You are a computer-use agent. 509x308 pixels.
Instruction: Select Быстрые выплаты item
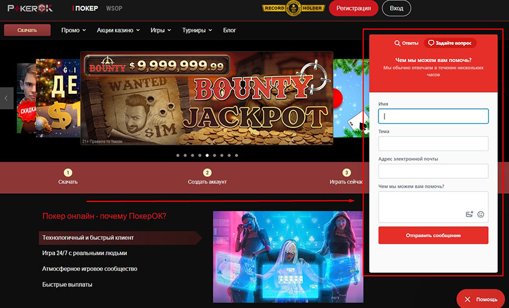tap(67, 285)
